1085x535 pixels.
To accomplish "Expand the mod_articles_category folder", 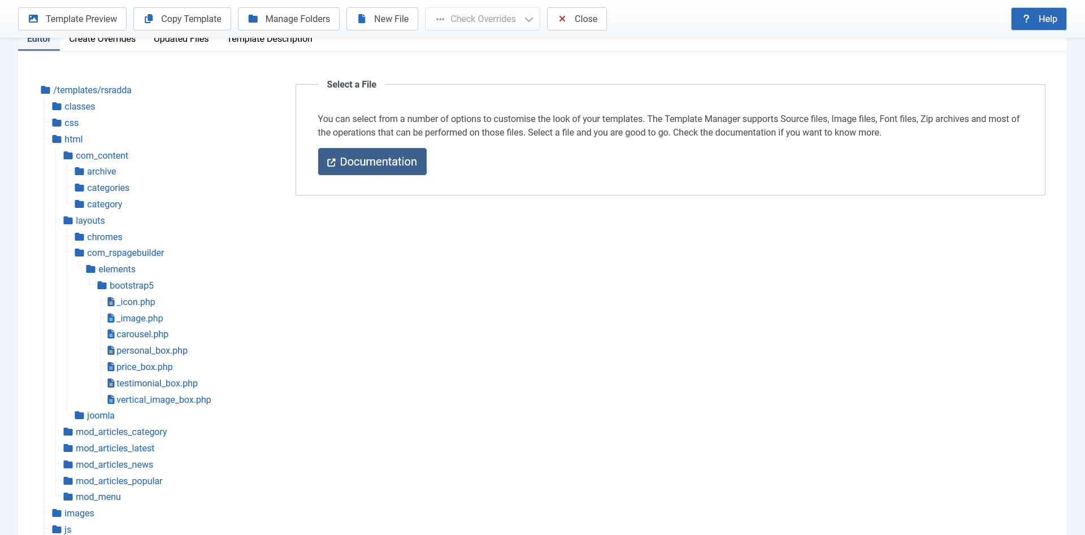I will pos(121,432).
